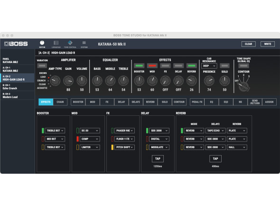Open the CONTOUR tab
Viewport: 280px width, 206px height.
(x=179, y=102)
